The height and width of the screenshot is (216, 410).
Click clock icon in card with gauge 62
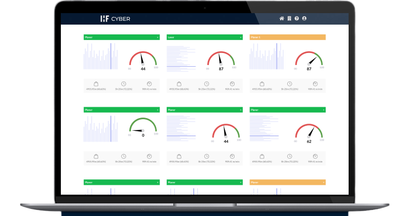point(289,156)
